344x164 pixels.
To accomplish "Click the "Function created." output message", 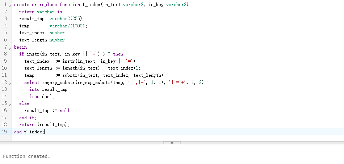I will (x=26, y=156).
